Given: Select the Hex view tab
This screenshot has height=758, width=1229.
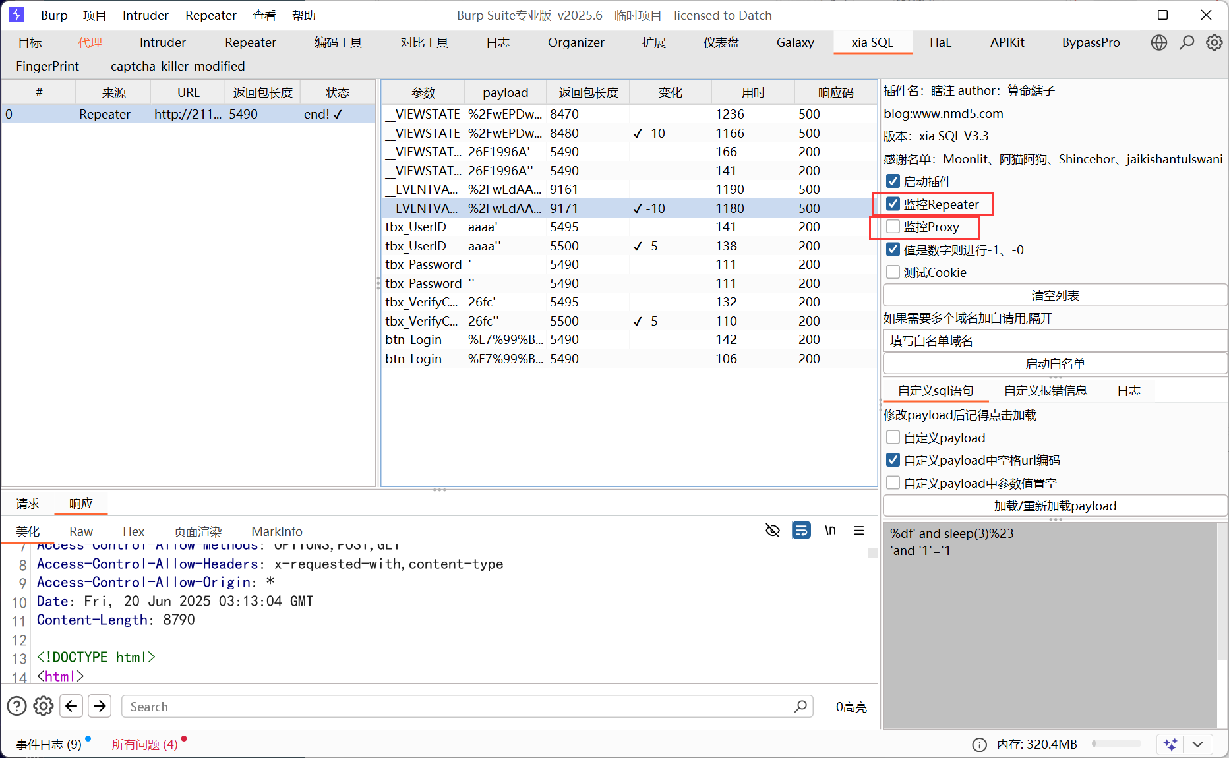Looking at the screenshot, I should pos(133,531).
